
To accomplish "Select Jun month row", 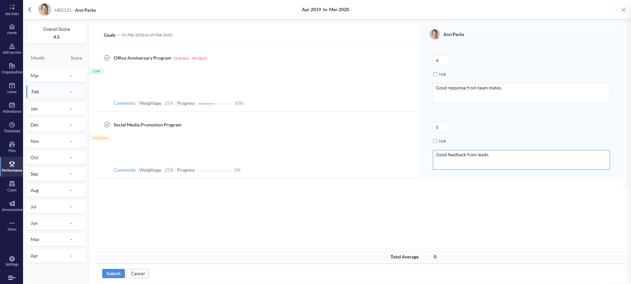I will (x=56, y=223).
